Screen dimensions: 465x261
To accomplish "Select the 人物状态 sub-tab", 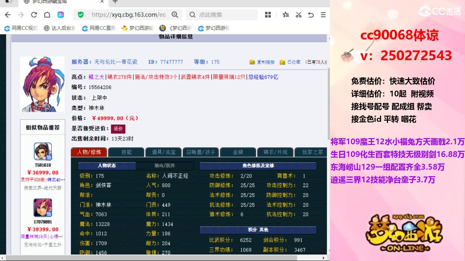I will [107, 166].
